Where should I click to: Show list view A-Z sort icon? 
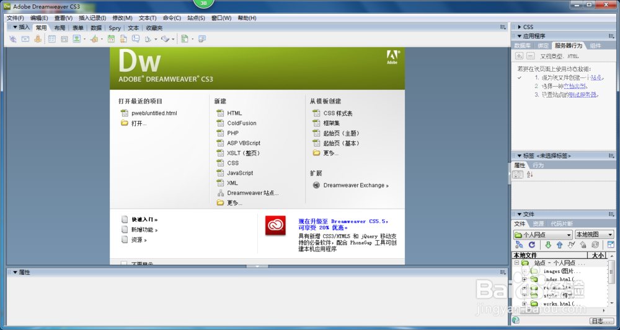point(530,175)
